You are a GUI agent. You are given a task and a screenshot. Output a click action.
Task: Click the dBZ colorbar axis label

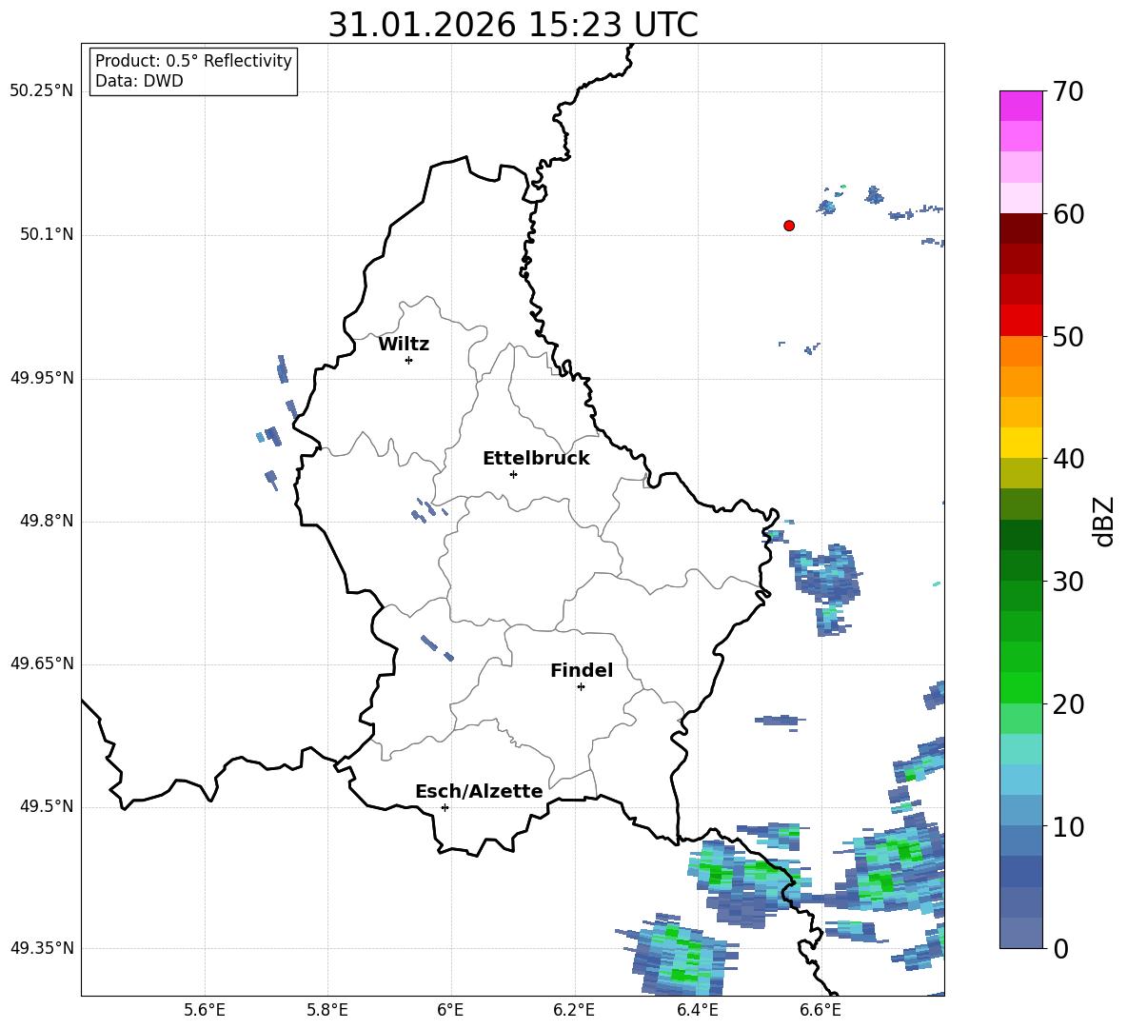1104,521
